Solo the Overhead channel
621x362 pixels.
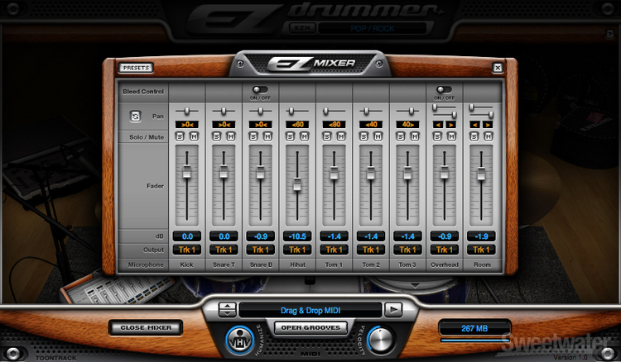coord(438,136)
